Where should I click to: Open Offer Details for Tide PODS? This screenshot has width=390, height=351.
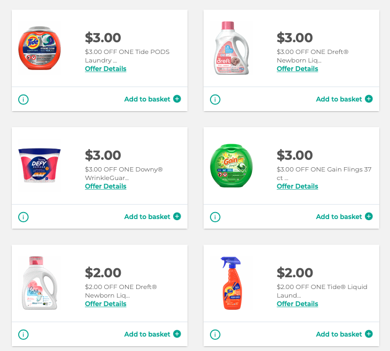[x=106, y=69]
